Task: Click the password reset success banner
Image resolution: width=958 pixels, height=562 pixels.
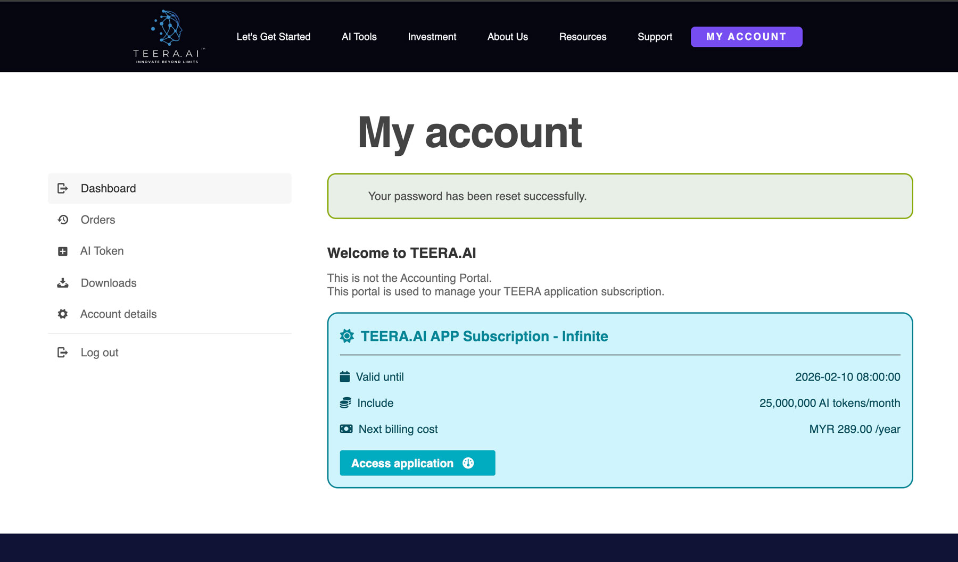Action: 619,196
